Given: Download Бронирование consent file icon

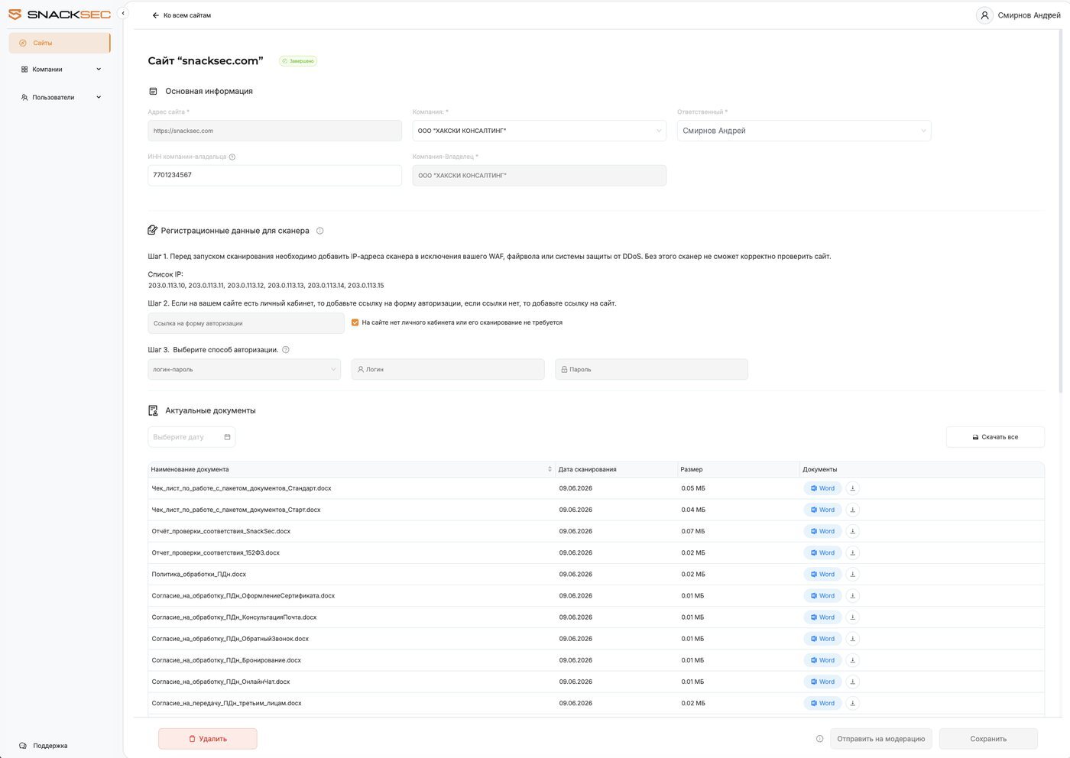Looking at the screenshot, I should point(853,660).
